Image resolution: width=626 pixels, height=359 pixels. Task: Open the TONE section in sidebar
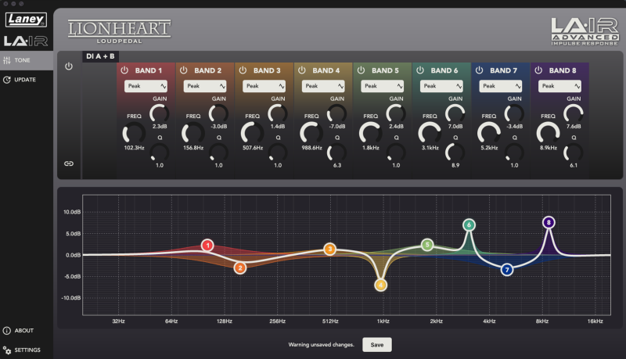[x=27, y=60]
